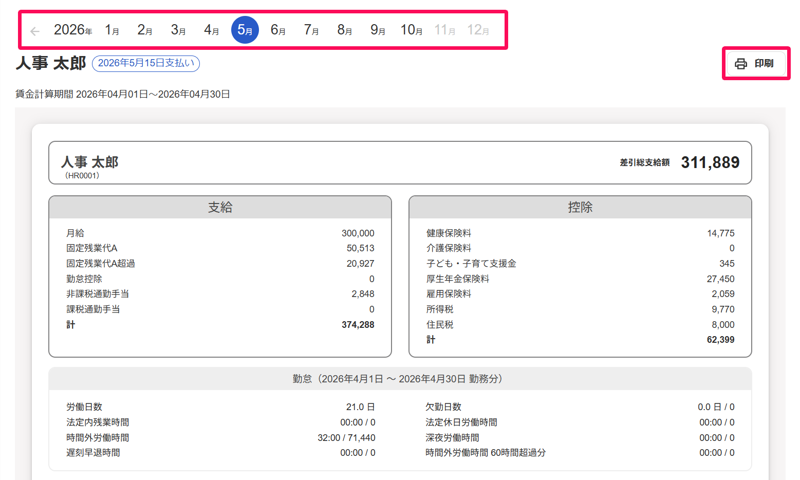
Task: Click the 所得税 value 9,770
Action: pos(723,309)
